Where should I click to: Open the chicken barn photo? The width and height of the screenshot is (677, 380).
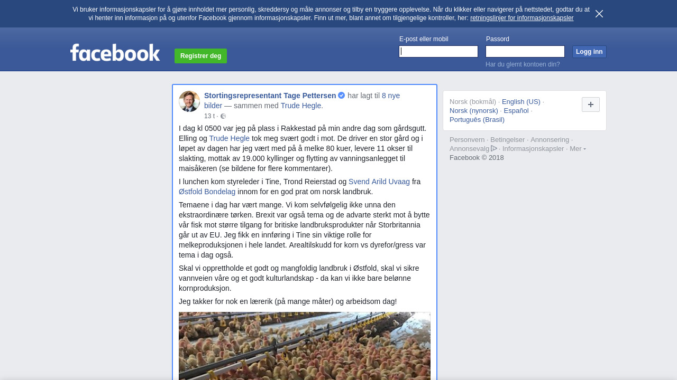pyautogui.click(x=305, y=346)
